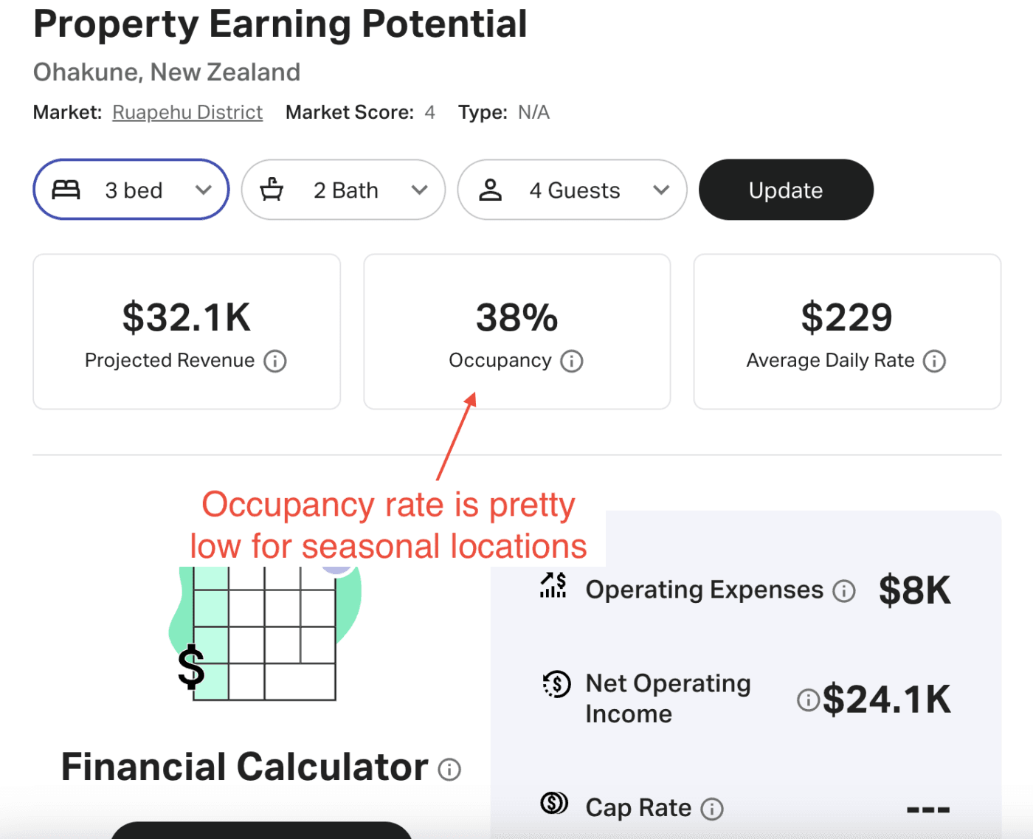Screen dimensions: 1033x839
Task: Expand the 3 bed dropdown
Action: pyautogui.click(x=204, y=190)
